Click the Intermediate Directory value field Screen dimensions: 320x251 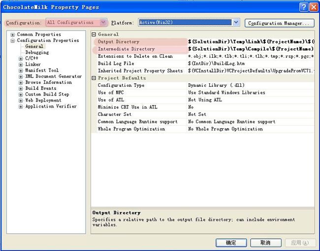[x=251, y=49]
